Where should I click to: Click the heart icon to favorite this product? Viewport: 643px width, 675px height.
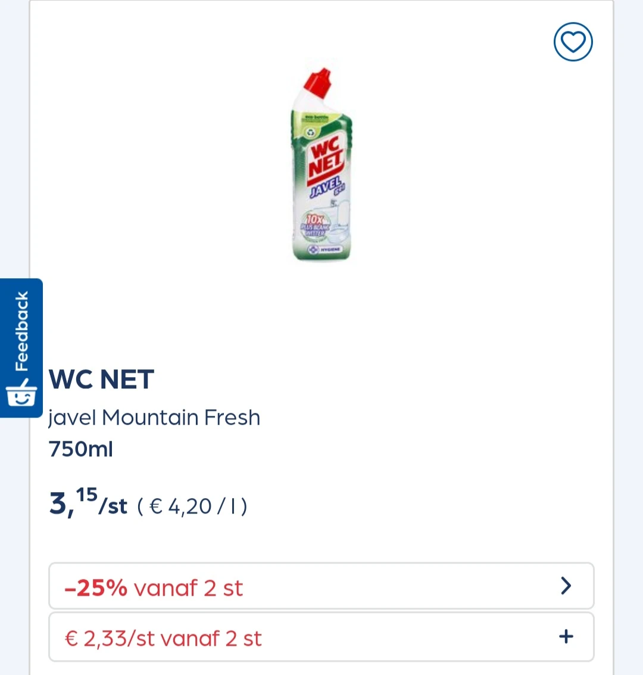(572, 42)
